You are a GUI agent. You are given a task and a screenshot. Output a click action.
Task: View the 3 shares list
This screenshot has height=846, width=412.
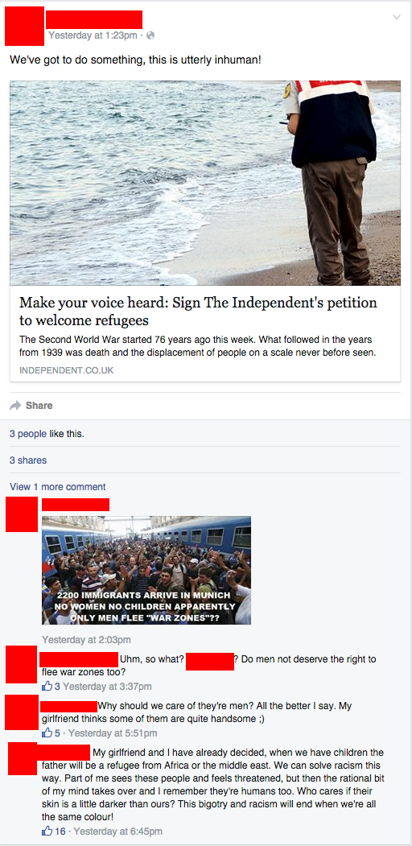click(x=28, y=460)
